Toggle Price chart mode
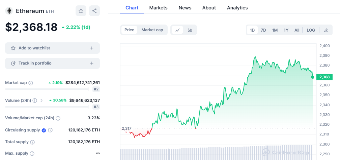 [x=129, y=30]
